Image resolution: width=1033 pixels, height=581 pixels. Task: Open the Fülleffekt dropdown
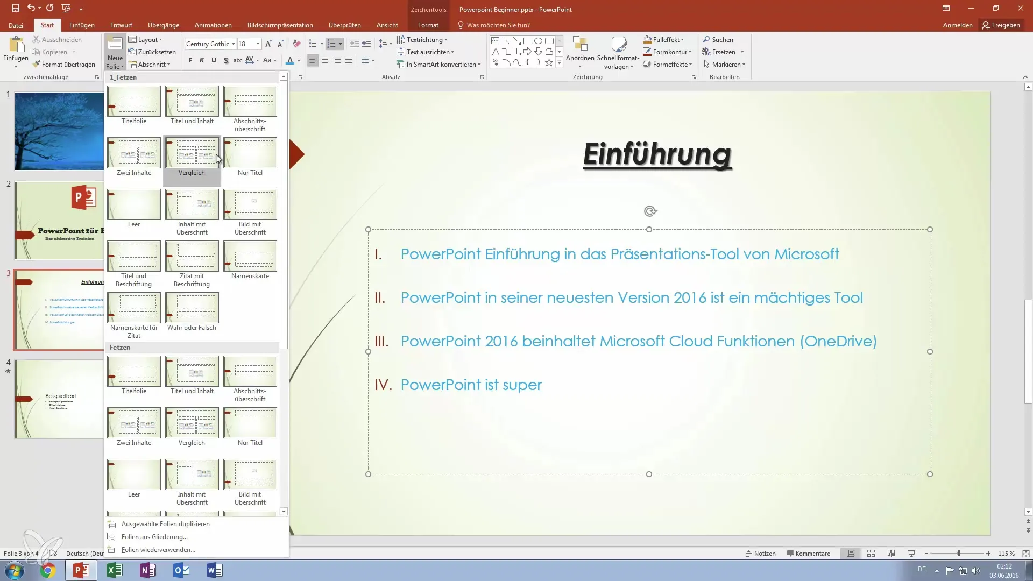click(x=663, y=40)
